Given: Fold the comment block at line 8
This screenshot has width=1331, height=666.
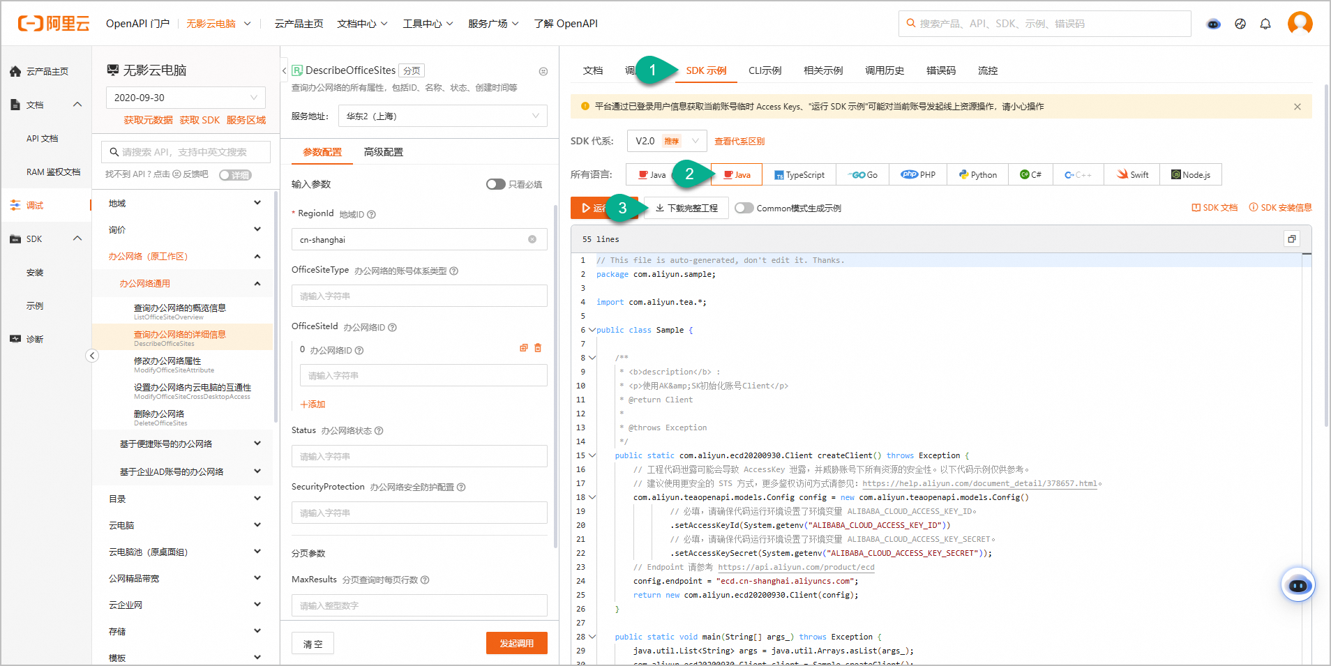Looking at the screenshot, I should click(x=592, y=358).
